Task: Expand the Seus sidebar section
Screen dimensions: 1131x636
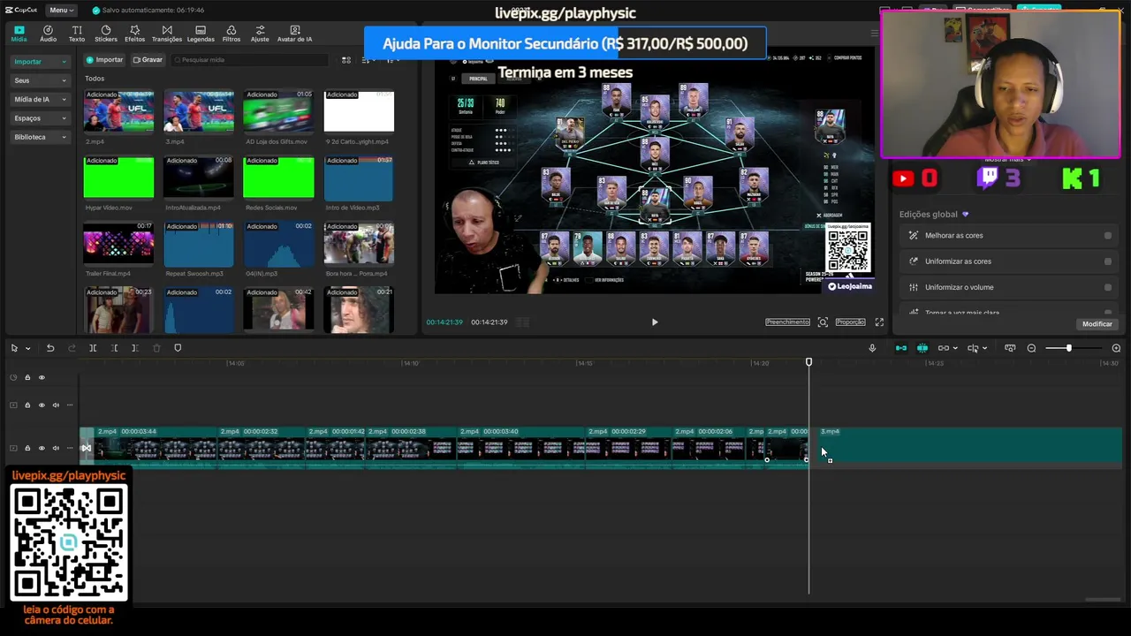Action: coord(40,80)
